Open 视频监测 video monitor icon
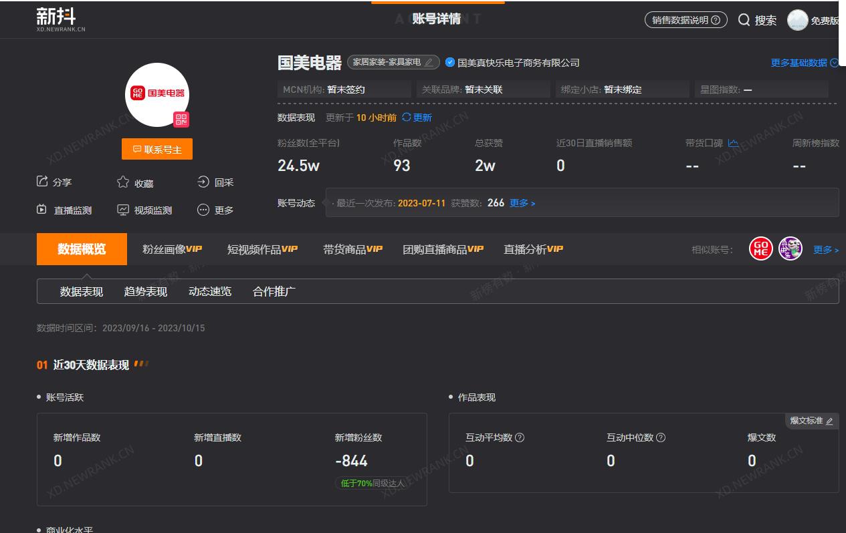 click(x=123, y=210)
